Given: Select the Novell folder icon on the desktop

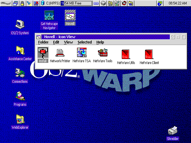Looking at the screenshot, I should tap(70, 15).
